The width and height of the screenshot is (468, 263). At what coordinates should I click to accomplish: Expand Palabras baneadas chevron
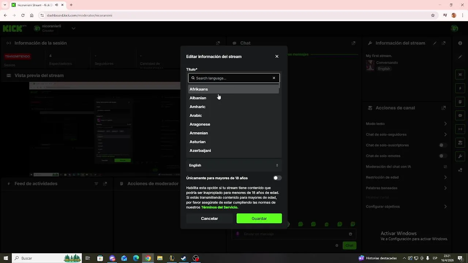coord(445,188)
